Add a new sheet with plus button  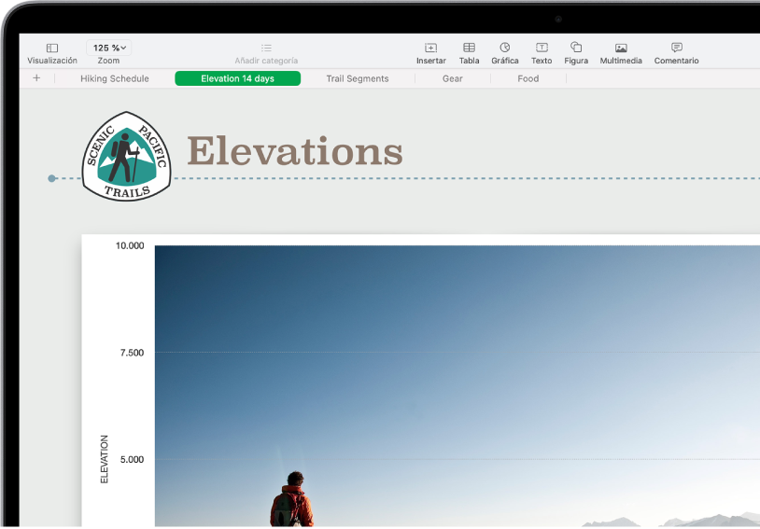[36, 78]
